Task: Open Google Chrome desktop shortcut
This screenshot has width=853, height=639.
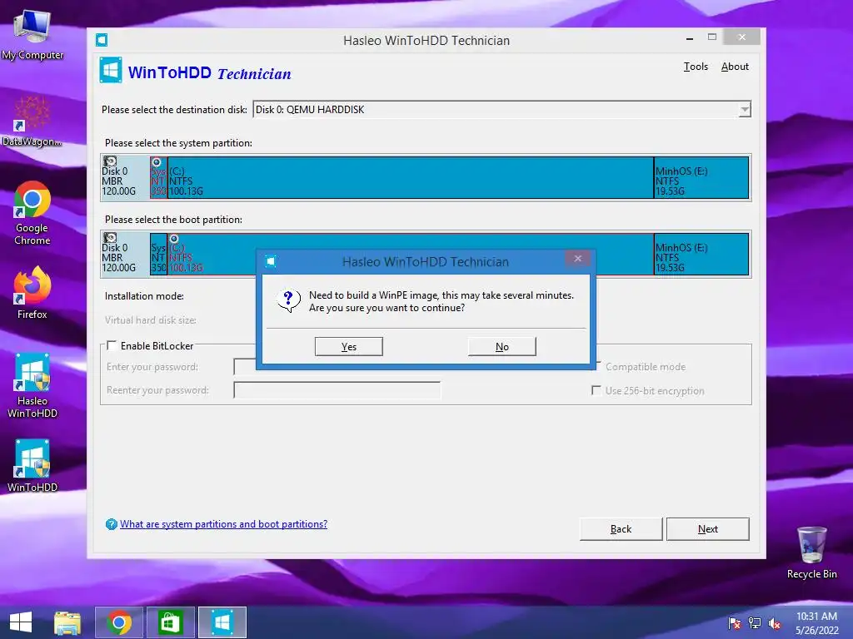Action: [32, 212]
